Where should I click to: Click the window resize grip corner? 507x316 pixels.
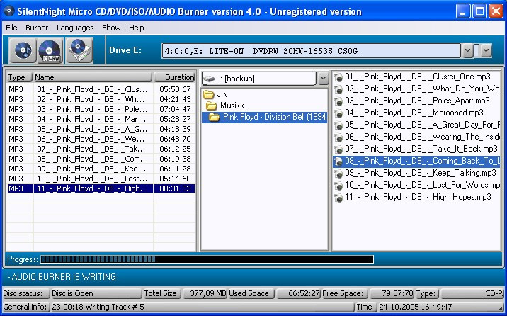501,309
